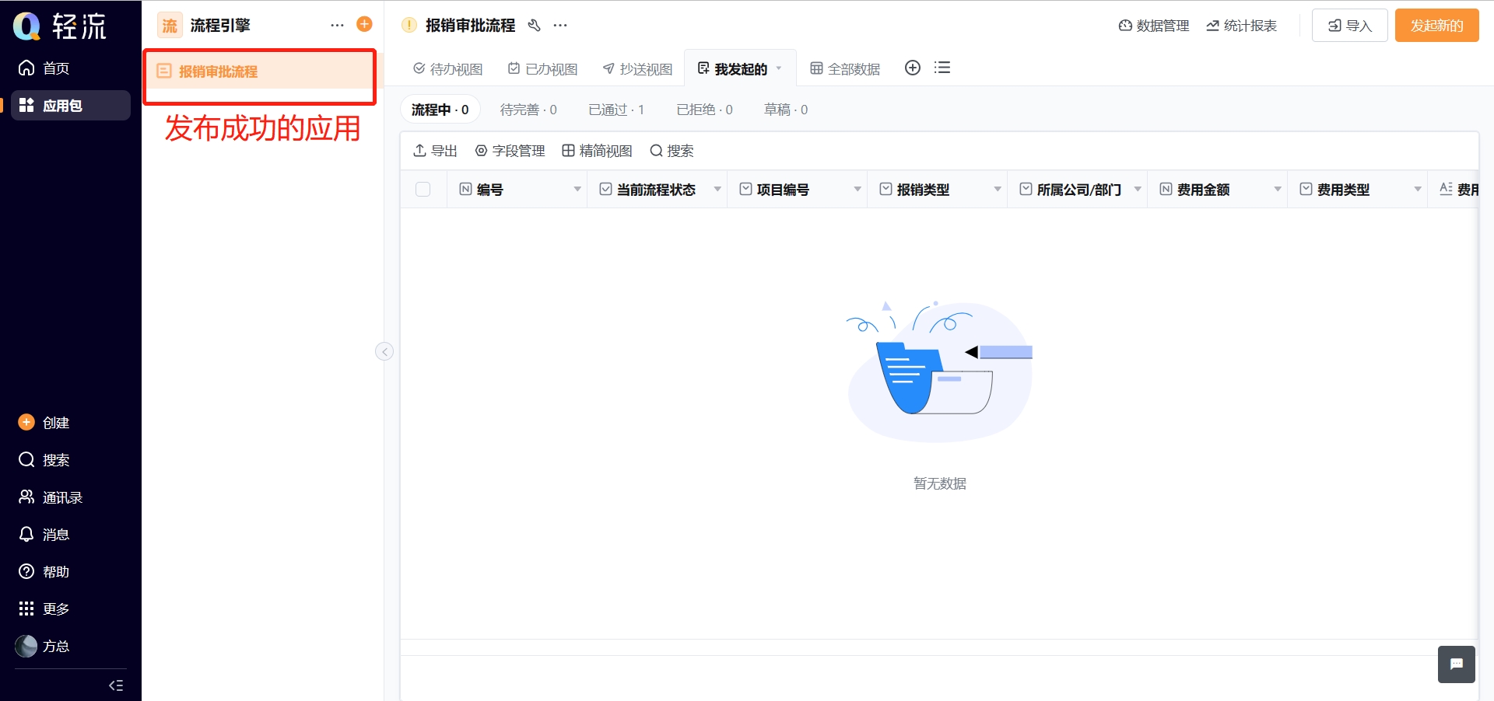Click the 创建 plus icon

pyautogui.click(x=26, y=422)
